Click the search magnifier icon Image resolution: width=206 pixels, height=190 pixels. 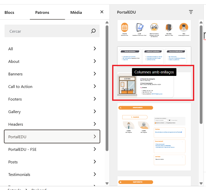coord(93,31)
